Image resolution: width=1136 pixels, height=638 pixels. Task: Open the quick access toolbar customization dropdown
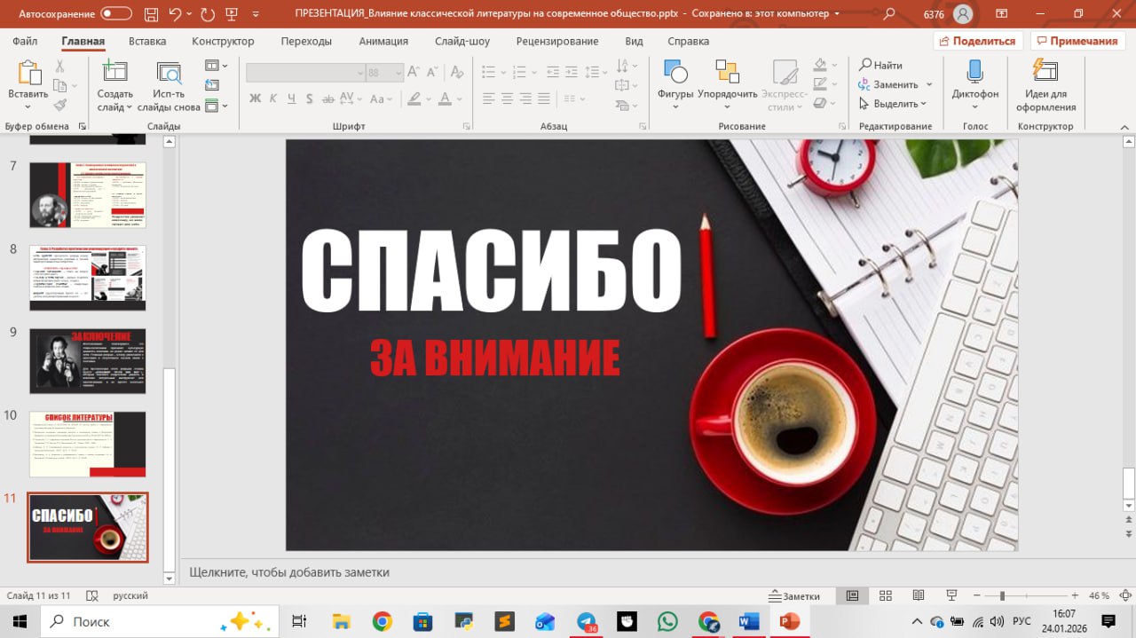tap(256, 14)
